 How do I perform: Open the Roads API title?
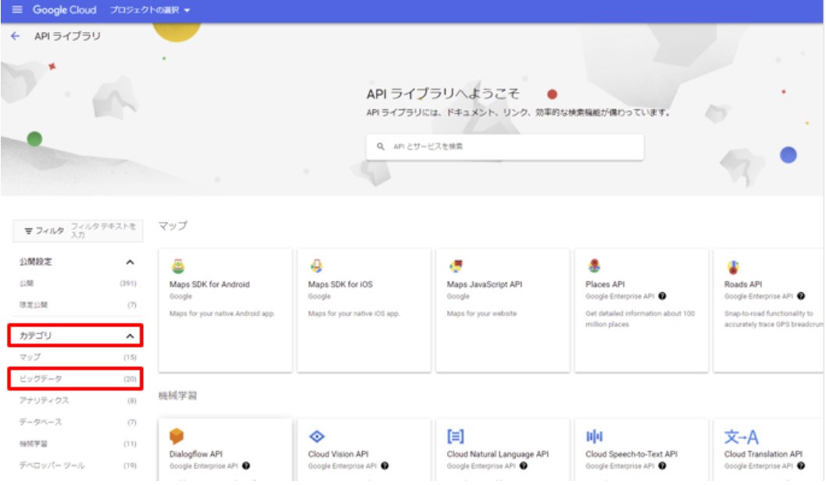pyautogui.click(x=742, y=284)
